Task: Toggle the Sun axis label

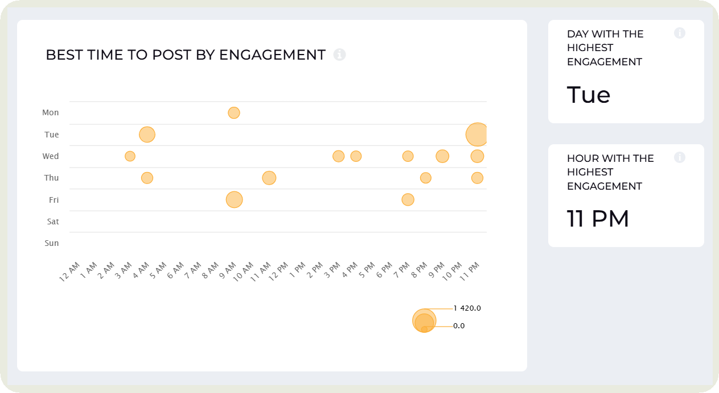Action: pyautogui.click(x=51, y=243)
